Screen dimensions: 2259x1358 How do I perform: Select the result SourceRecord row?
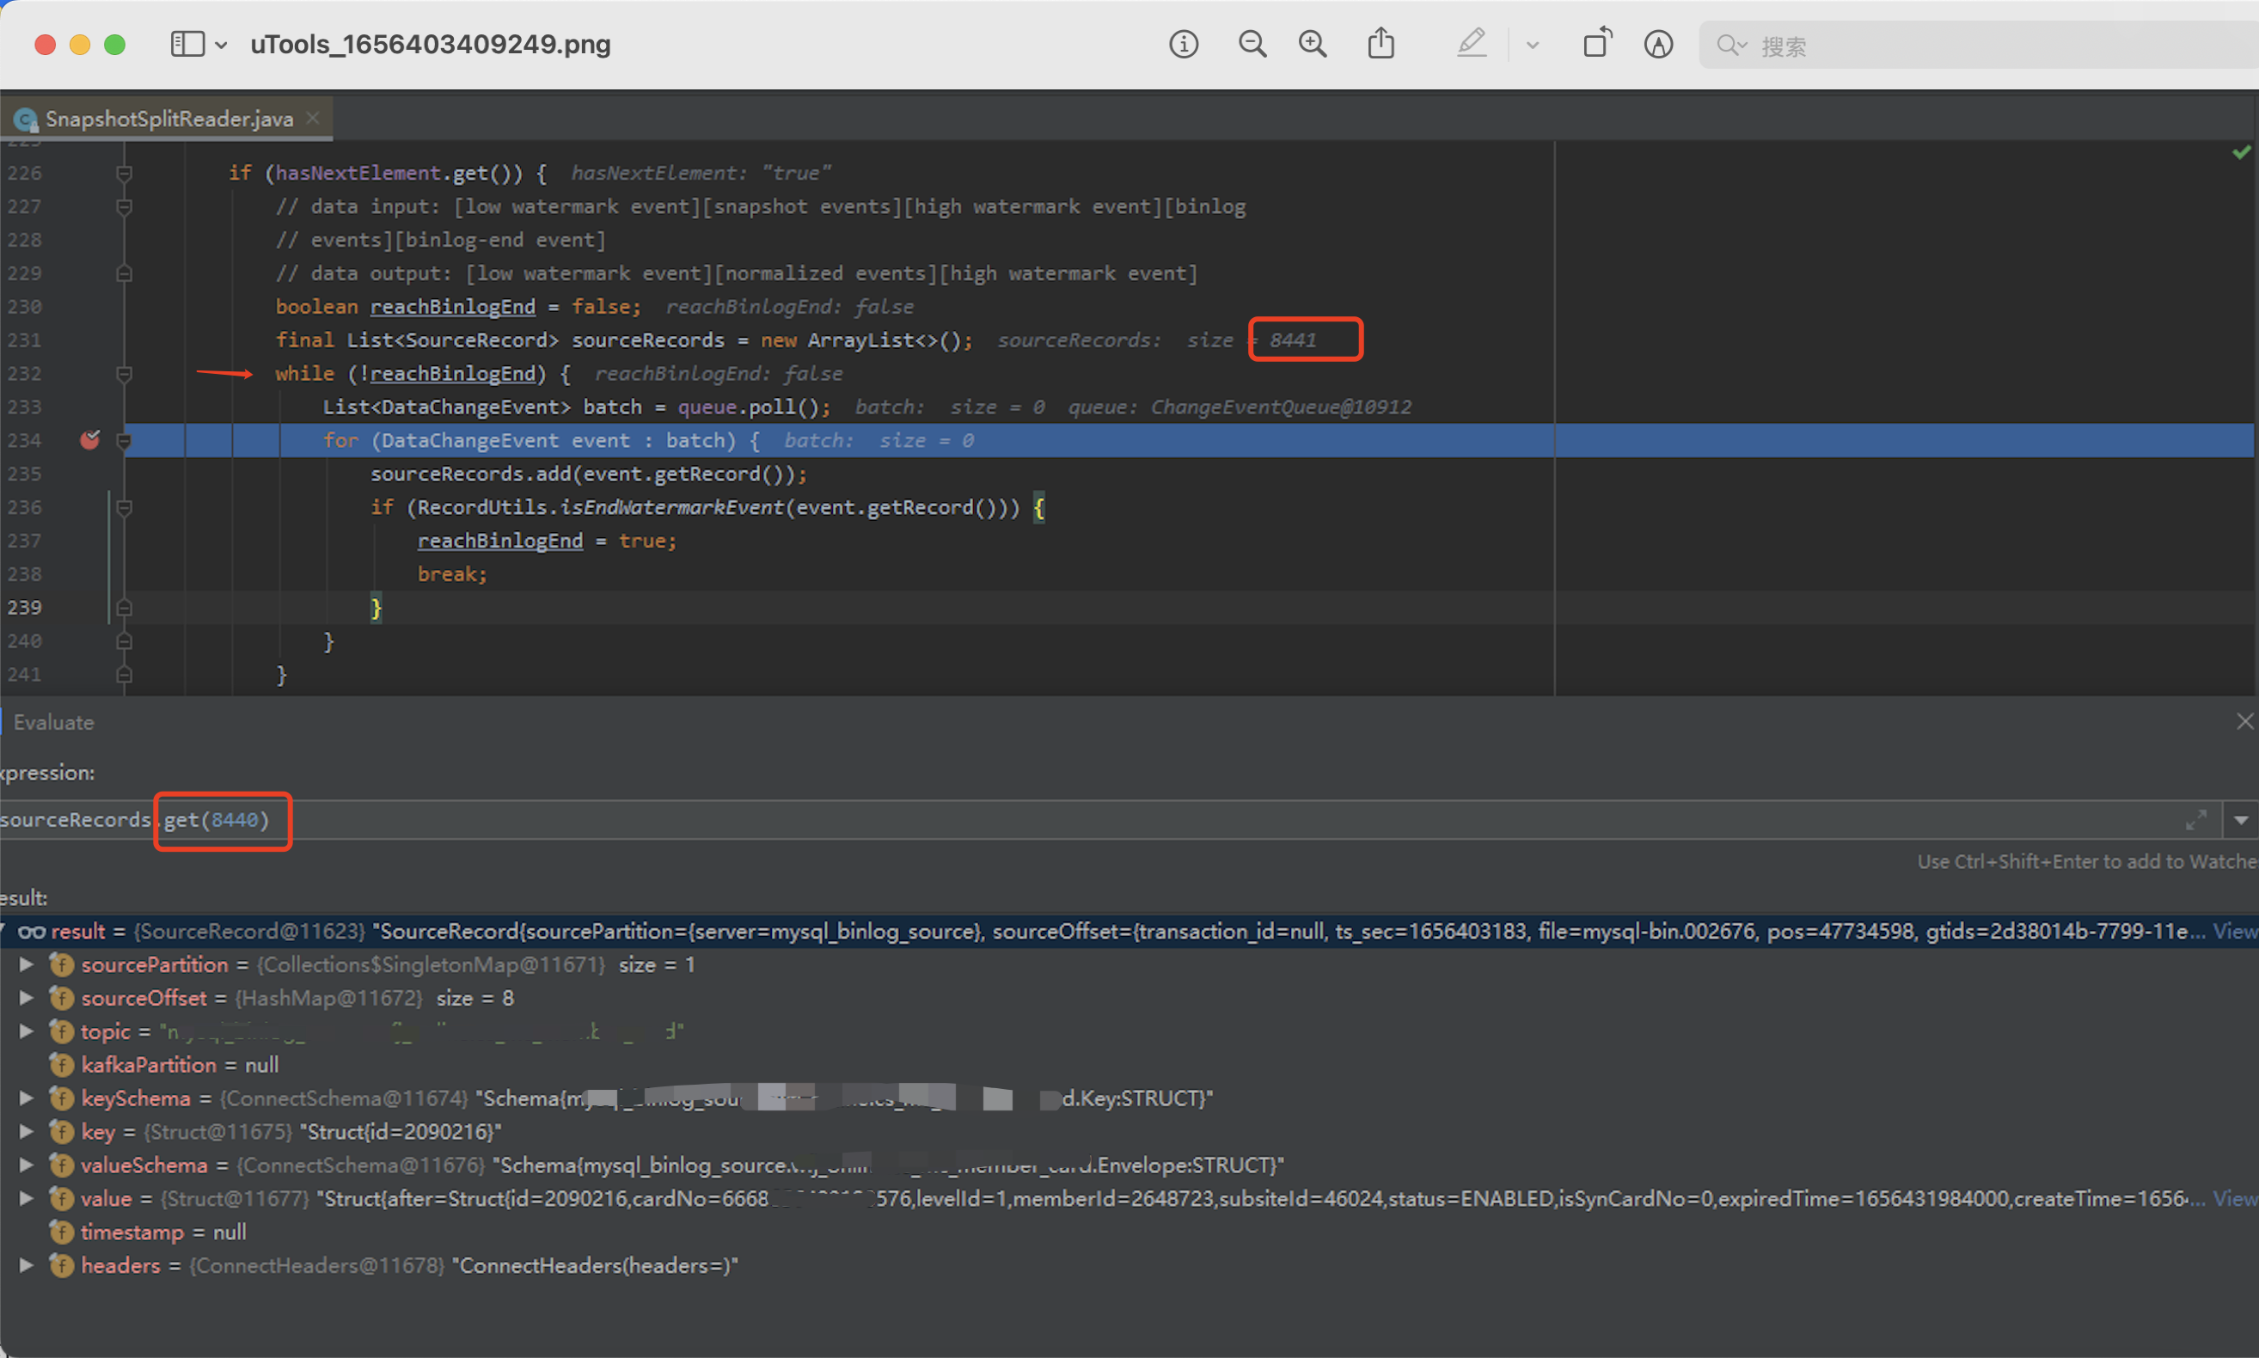click(1129, 932)
